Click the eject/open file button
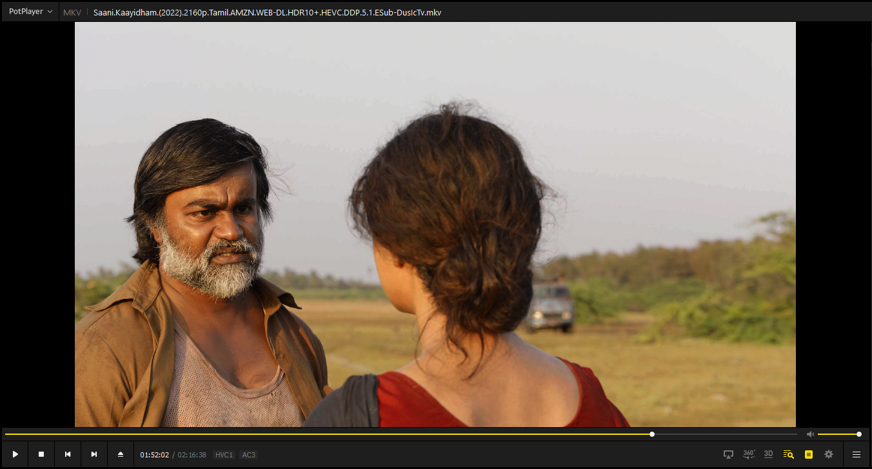This screenshot has width=872, height=469. pyautogui.click(x=121, y=454)
